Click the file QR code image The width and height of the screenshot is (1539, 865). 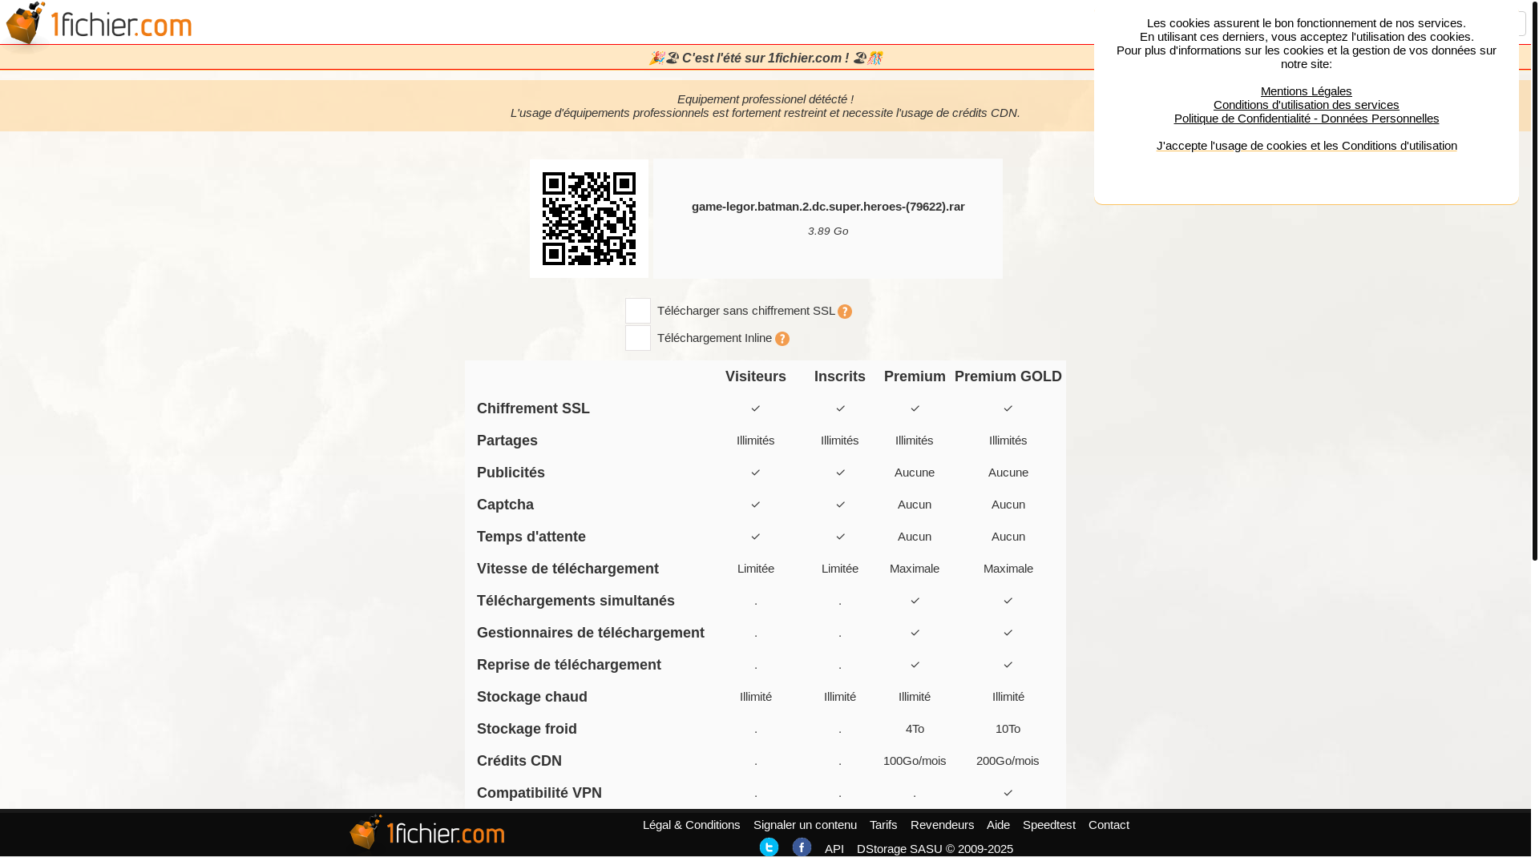(589, 219)
